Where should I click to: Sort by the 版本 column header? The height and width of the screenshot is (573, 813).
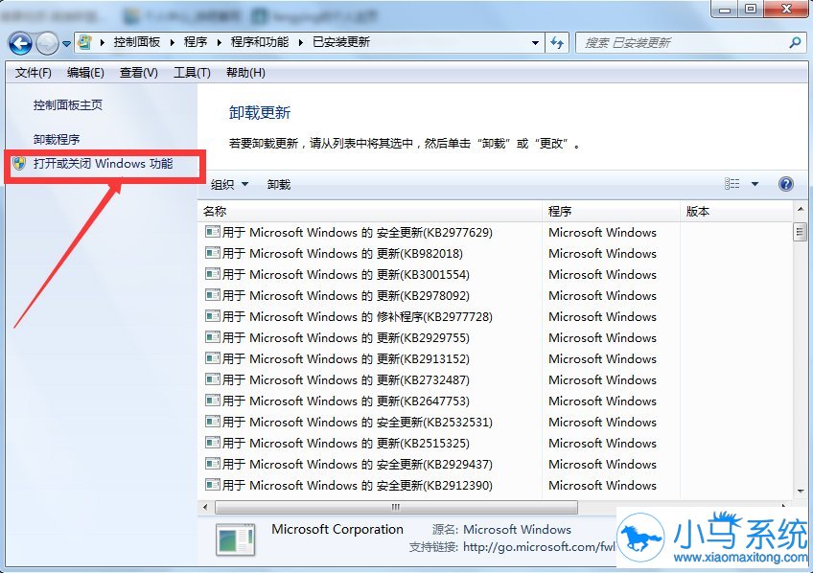pyautogui.click(x=736, y=212)
